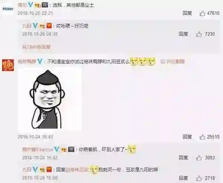Open the comment image link after the emojis
The width and height of the screenshot is (223, 183).
[172, 62]
